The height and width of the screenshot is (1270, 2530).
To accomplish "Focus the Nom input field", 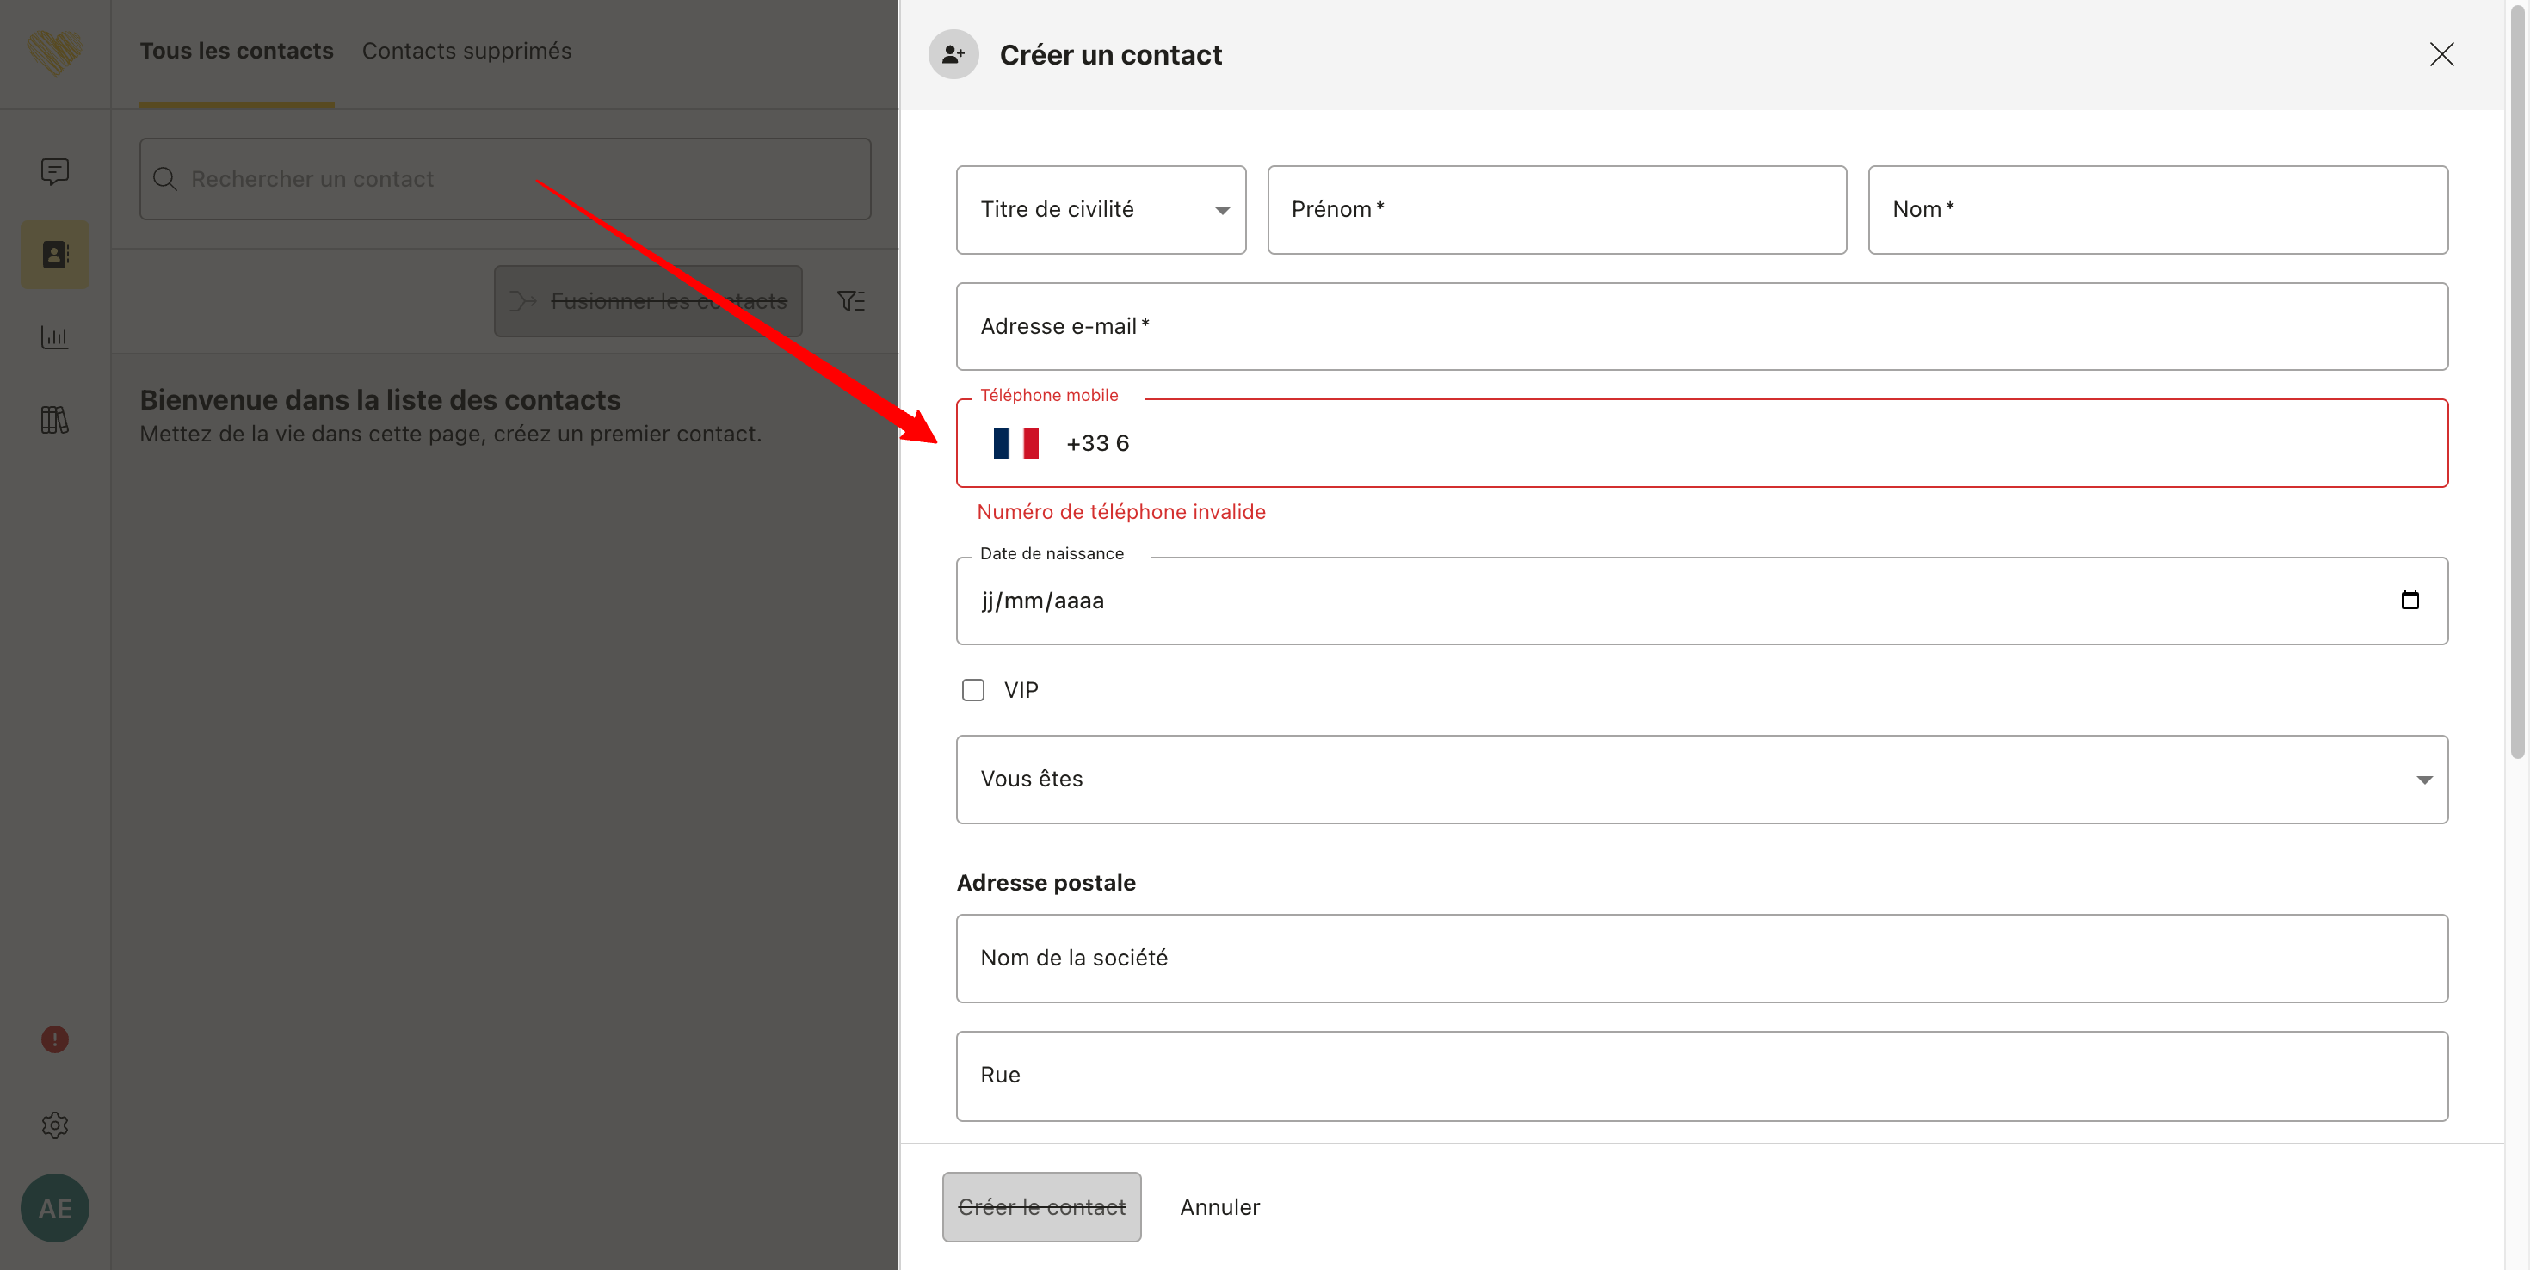I will pyautogui.click(x=2157, y=210).
